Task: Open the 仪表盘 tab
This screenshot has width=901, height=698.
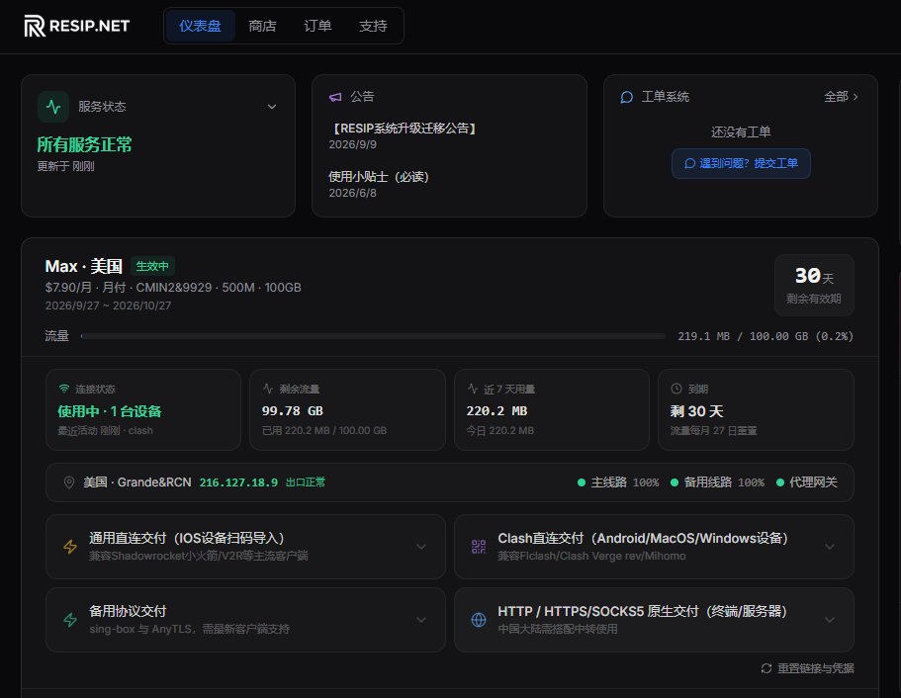Action: click(200, 26)
